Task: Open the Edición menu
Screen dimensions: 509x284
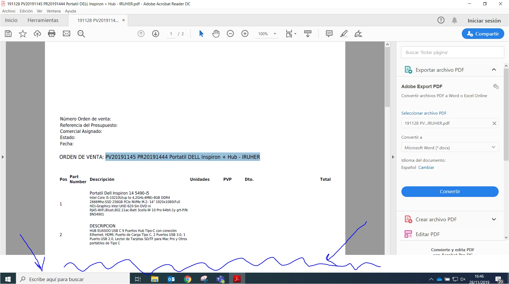Action: click(x=26, y=11)
